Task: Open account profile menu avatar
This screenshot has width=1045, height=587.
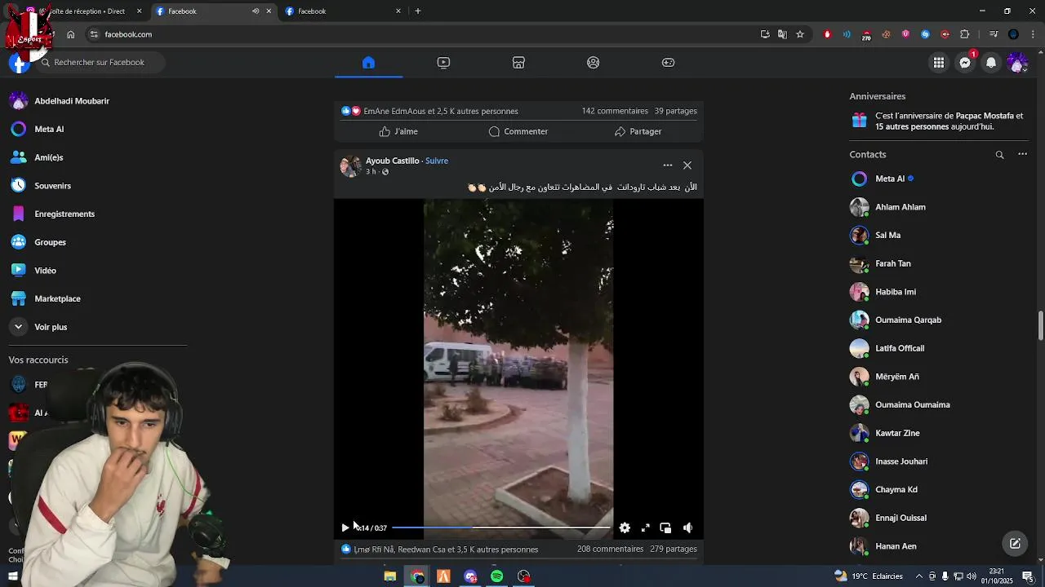Action: tap(1017, 63)
